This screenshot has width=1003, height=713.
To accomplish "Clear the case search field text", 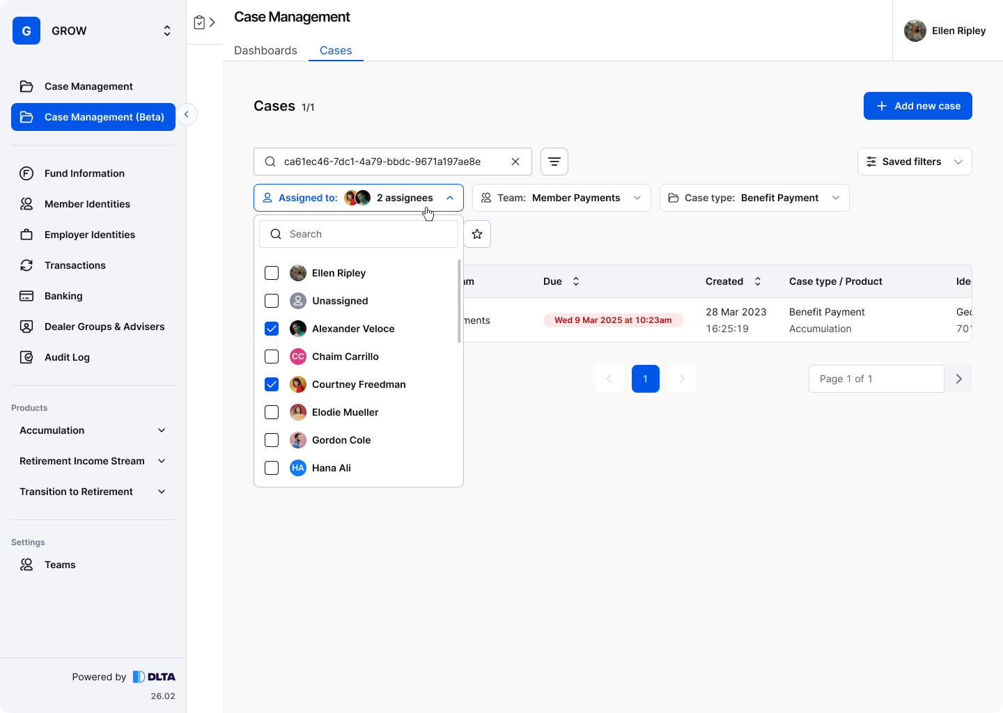I will [515, 162].
